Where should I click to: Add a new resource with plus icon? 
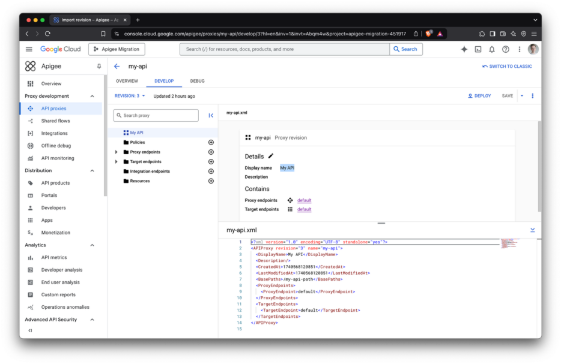[211, 181]
